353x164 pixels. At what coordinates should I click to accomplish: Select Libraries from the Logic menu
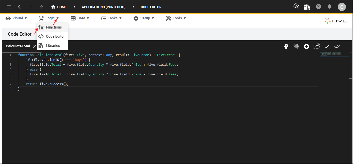pyautogui.click(x=52, y=46)
